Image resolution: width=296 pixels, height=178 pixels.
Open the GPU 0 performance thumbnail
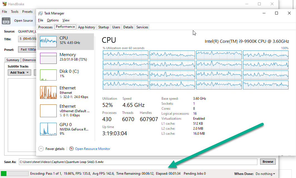click(48, 129)
